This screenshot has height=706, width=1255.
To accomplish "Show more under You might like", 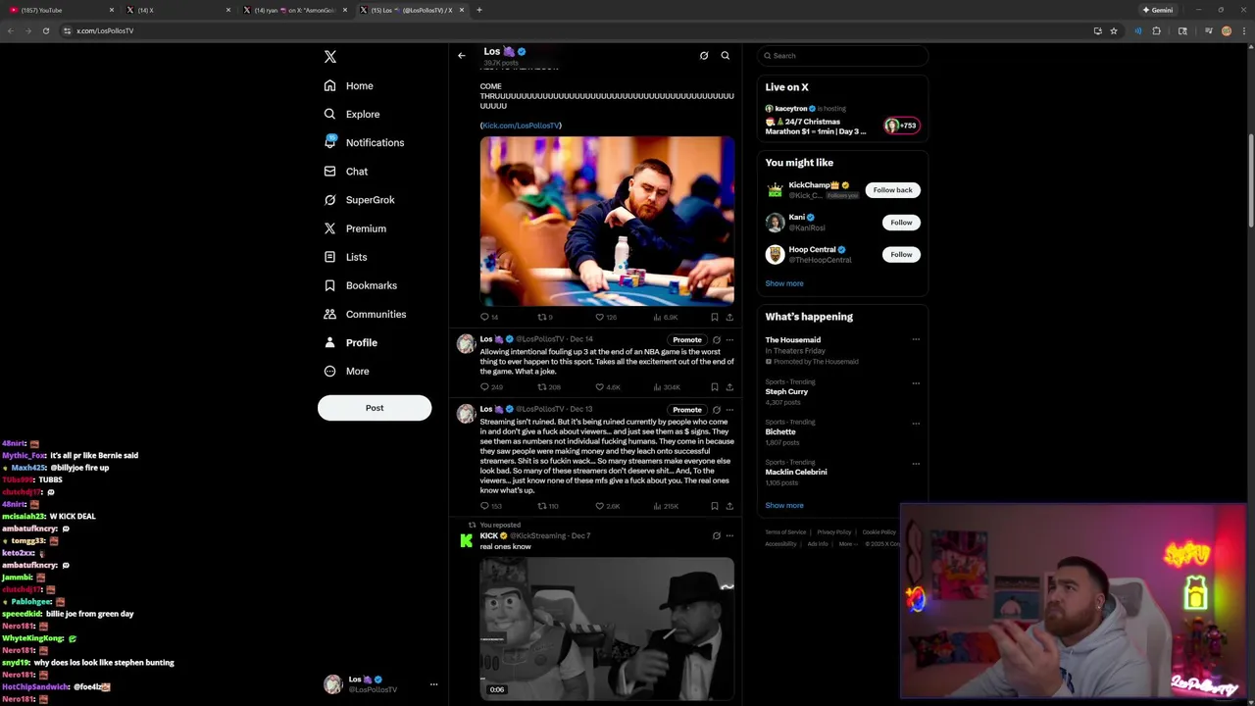I will click(784, 283).
